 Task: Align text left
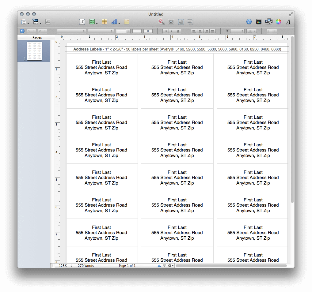194,31
